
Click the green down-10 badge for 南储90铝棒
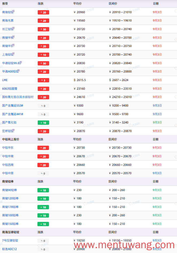[x=43, y=190]
